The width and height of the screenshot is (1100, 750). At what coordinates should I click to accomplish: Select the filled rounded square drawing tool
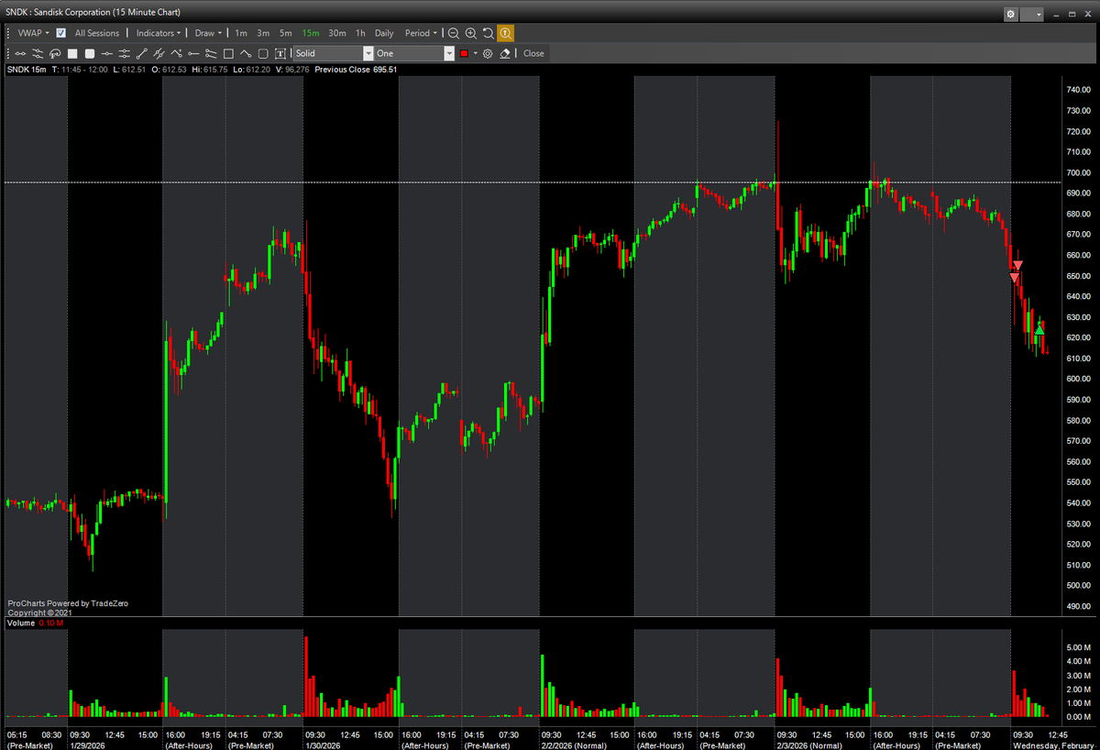(90, 53)
